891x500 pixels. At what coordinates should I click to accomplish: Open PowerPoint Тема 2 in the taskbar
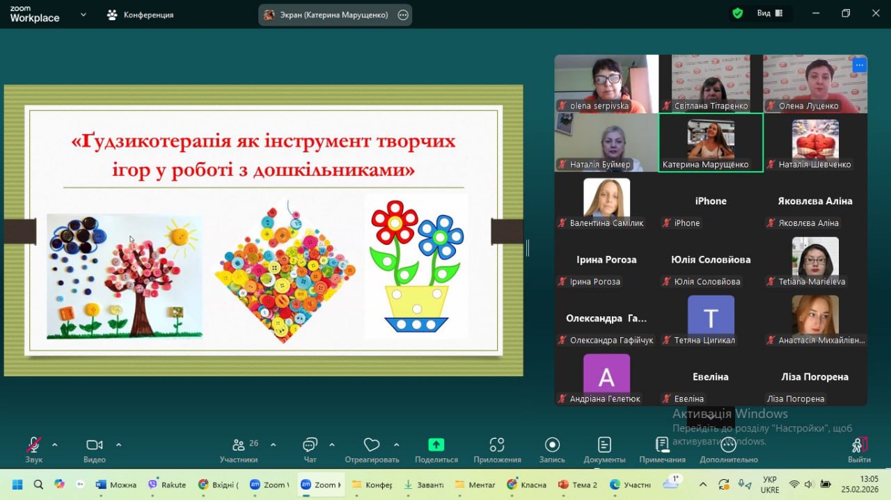point(578,485)
